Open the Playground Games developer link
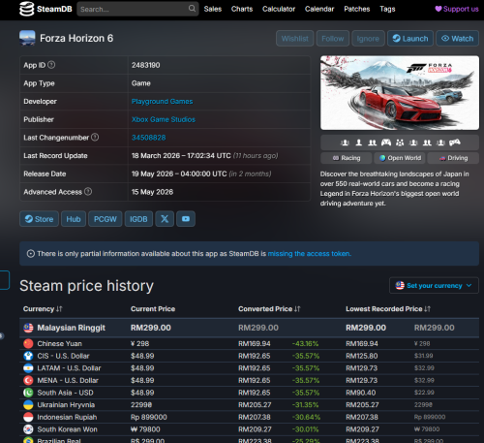484x443 pixels. click(162, 102)
